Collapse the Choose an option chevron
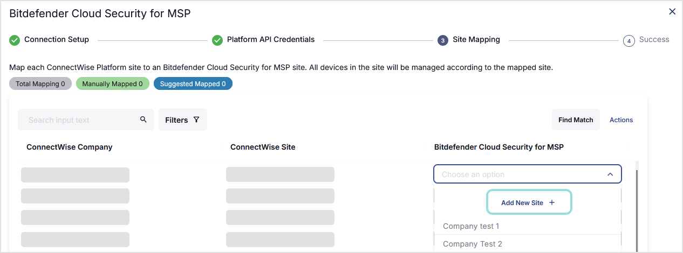Image resolution: width=683 pixels, height=253 pixels. [610, 174]
